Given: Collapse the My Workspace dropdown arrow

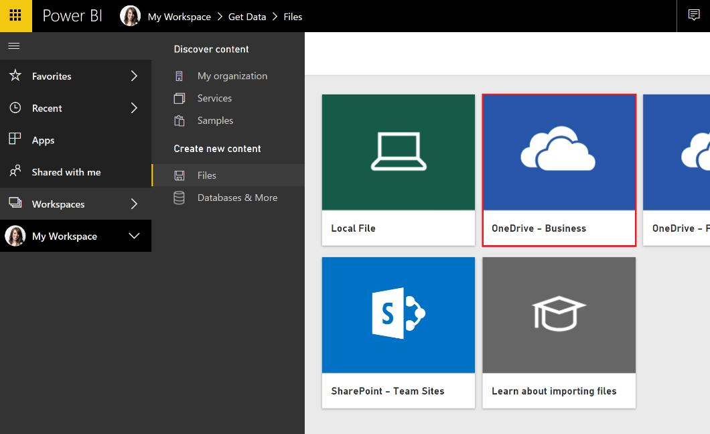Looking at the screenshot, I should [134, 236].
